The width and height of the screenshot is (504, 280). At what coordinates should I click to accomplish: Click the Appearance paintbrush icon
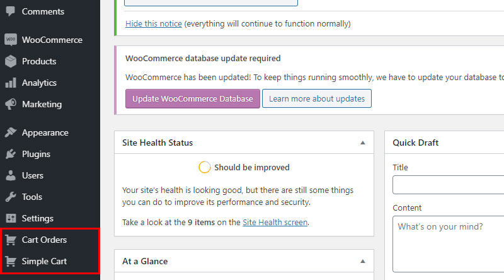coord(11,132)
